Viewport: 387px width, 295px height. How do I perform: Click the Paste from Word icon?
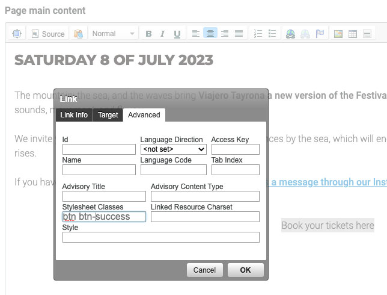tap(78, 34)
